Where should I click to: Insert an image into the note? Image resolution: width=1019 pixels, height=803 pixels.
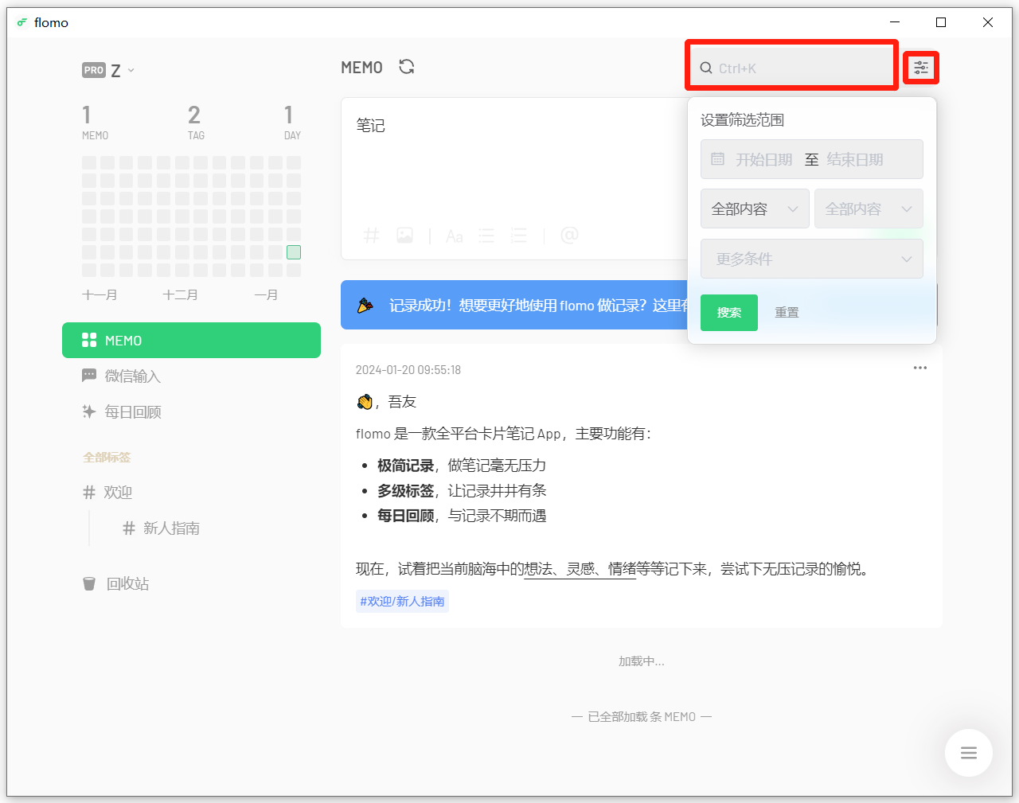click(405, 236)
